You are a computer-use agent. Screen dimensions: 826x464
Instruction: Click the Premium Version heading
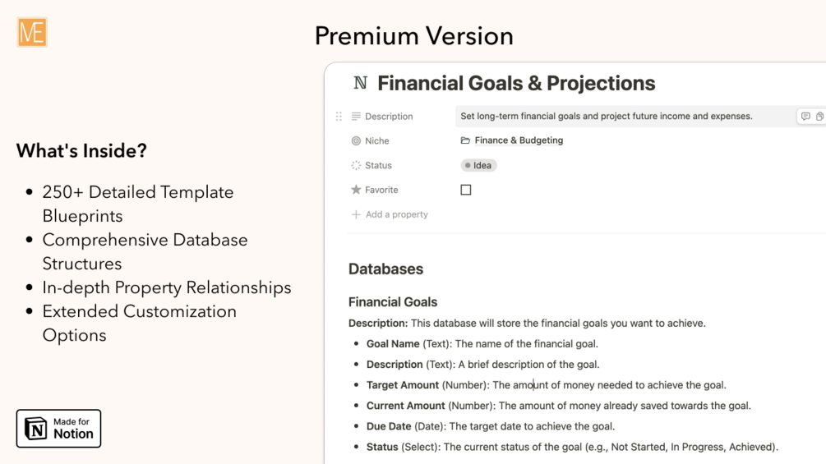click(413, 35)
